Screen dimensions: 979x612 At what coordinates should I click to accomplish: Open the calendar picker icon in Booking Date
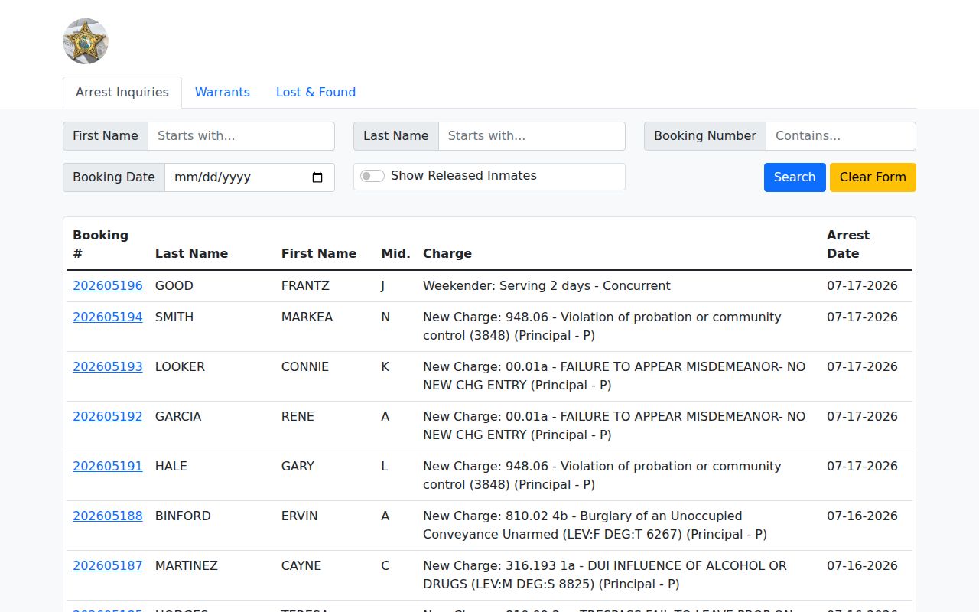(x=317, y=177)
